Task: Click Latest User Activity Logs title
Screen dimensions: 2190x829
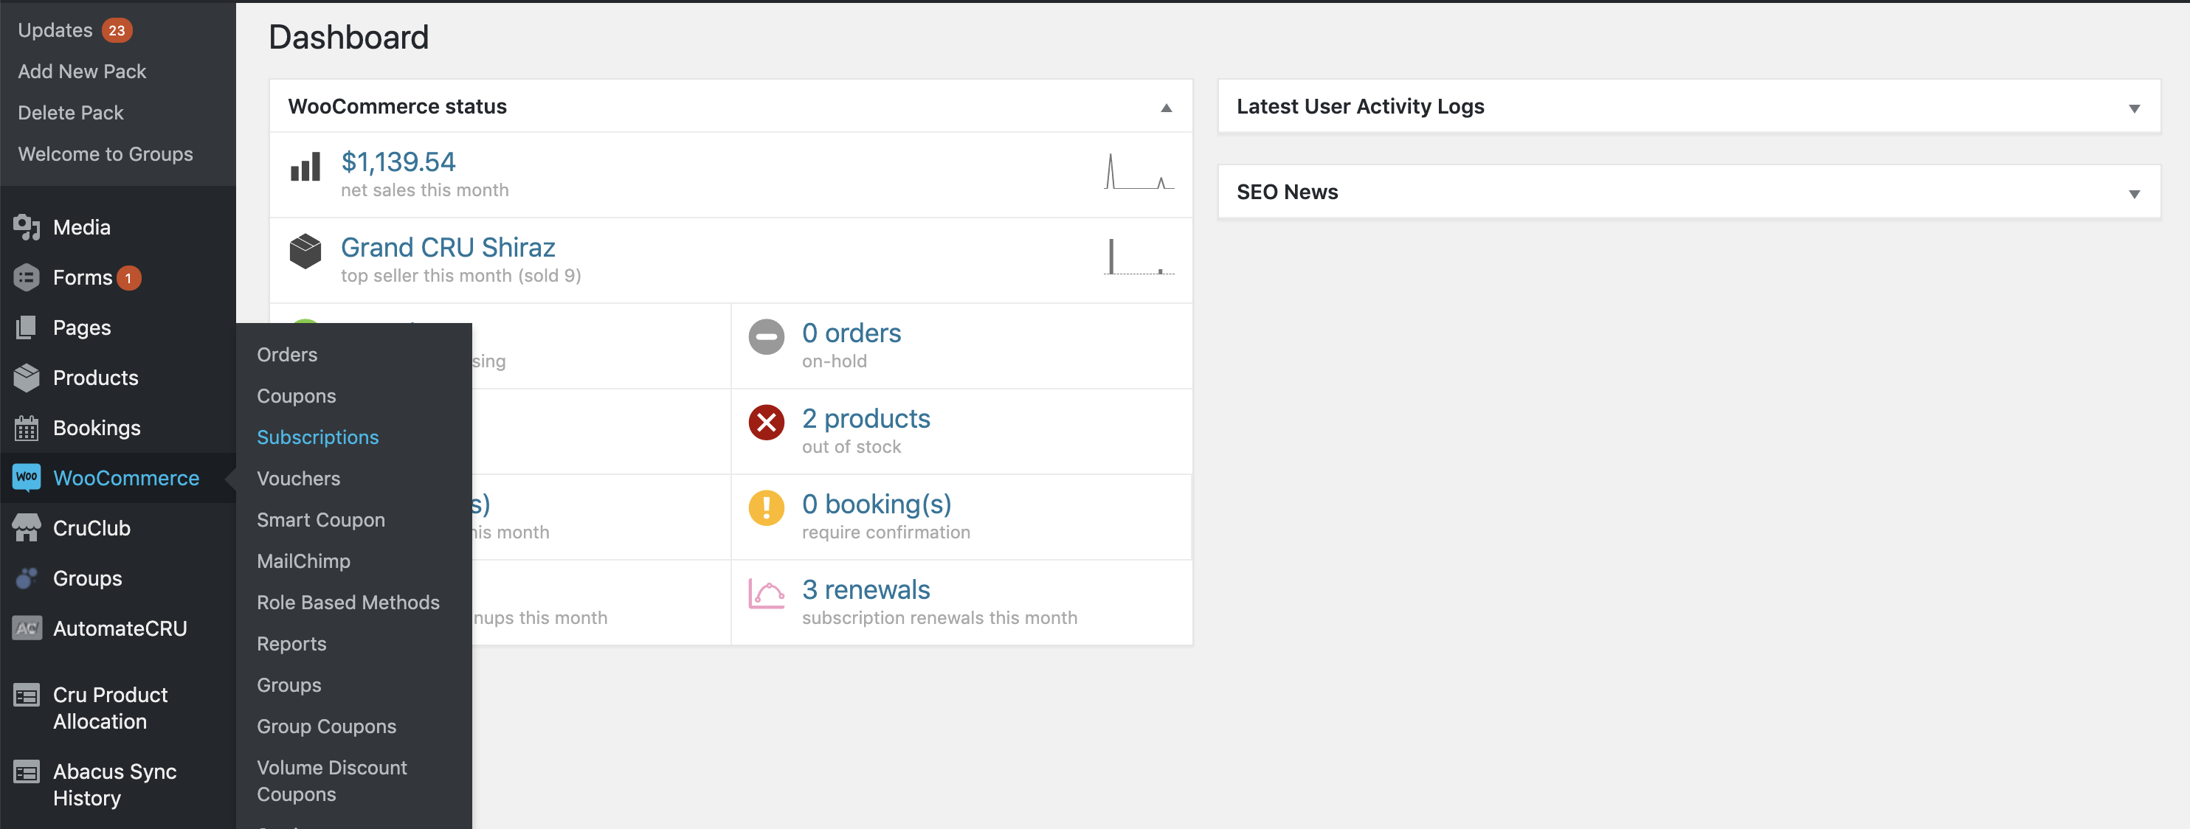Action: tap(1360, 106)
